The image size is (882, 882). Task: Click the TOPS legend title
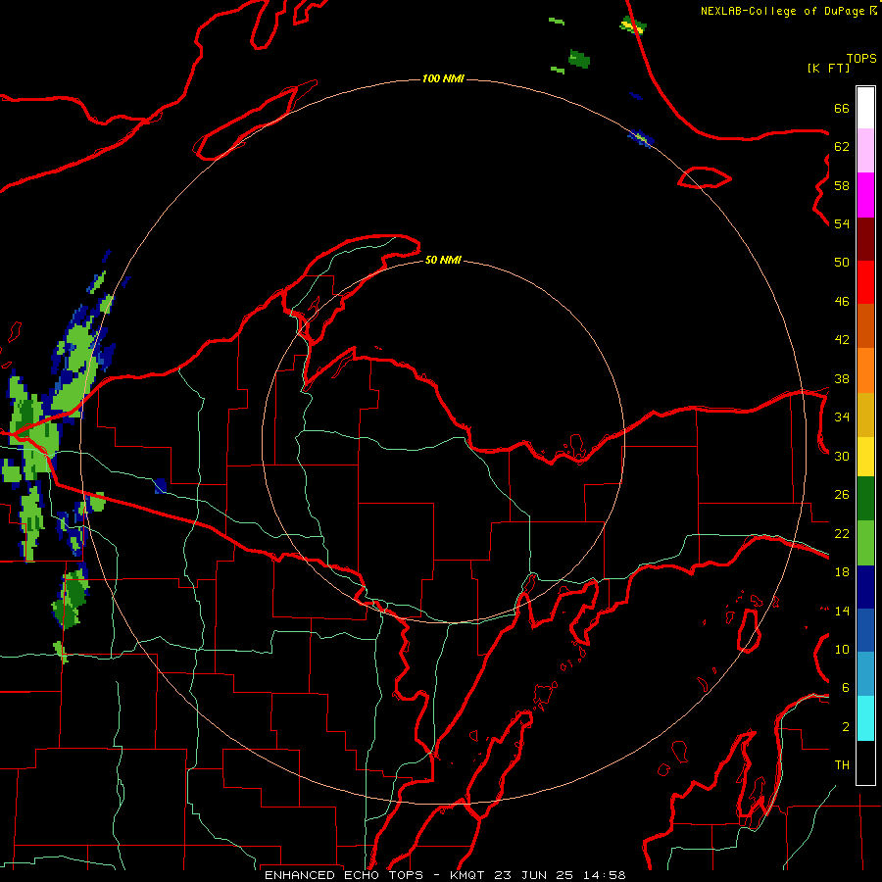[x=861, y=58]
